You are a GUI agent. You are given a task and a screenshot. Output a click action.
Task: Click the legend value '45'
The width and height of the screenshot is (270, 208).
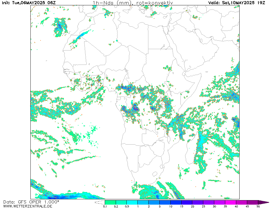[247, 206]
